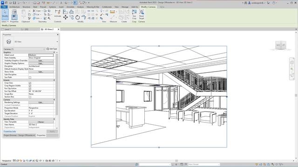Screen dimensions: 298x167
Task: Switch to the Level 1 view tab
Action: [x=7, y=29]
